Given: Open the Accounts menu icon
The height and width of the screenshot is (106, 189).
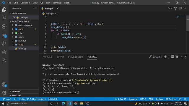Looking at the screenshot, I should point(4,85).
